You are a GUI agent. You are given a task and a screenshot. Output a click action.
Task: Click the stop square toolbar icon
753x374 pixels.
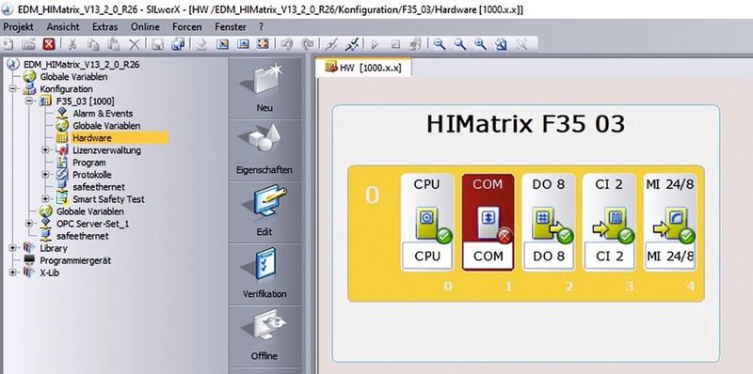[395, 44]
